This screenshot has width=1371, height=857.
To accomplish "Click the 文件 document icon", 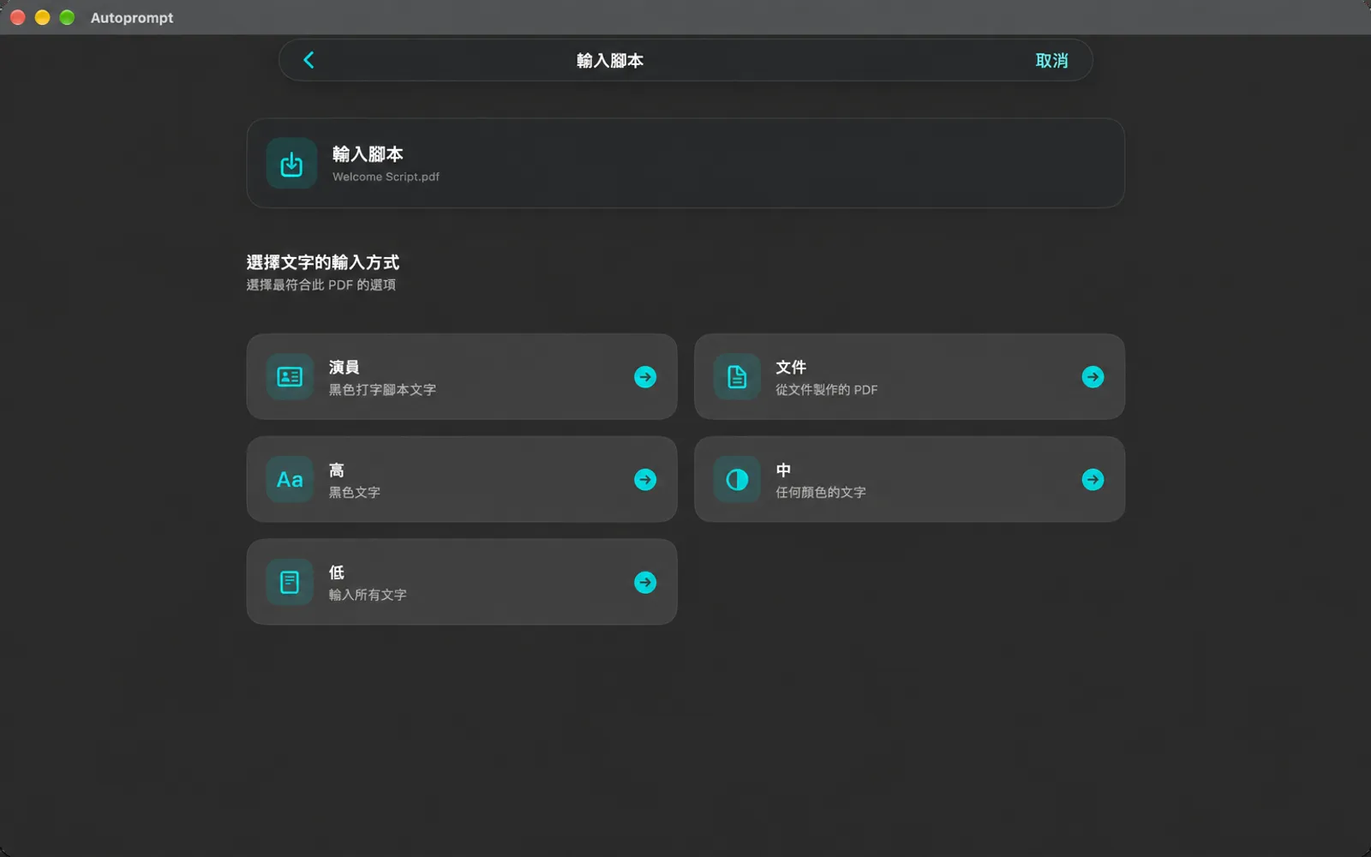I will tap(737, 377).
